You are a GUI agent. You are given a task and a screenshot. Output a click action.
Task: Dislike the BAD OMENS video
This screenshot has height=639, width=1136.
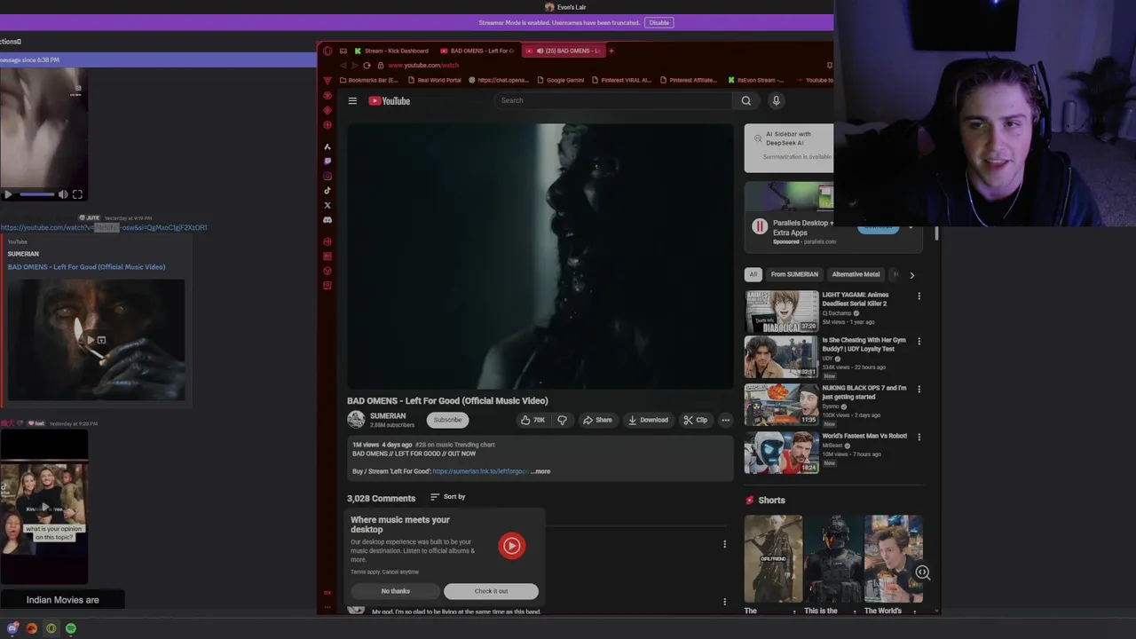coord(562,420)
